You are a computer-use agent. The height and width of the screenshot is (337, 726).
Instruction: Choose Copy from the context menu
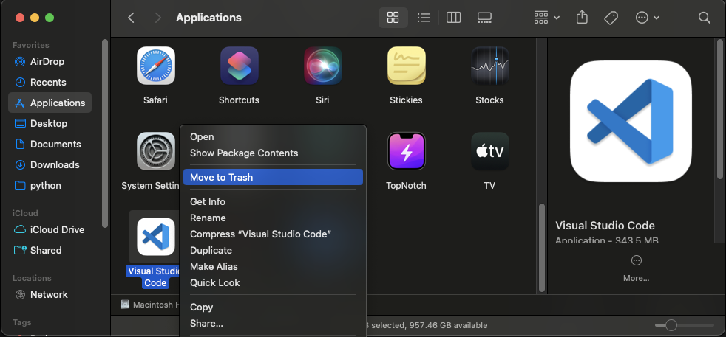click(274, 307)
